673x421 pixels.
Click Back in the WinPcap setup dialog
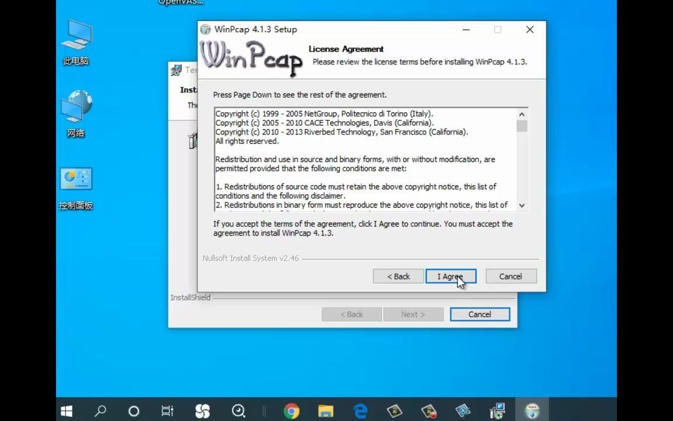pyautogui.click(x=398, y=276)
